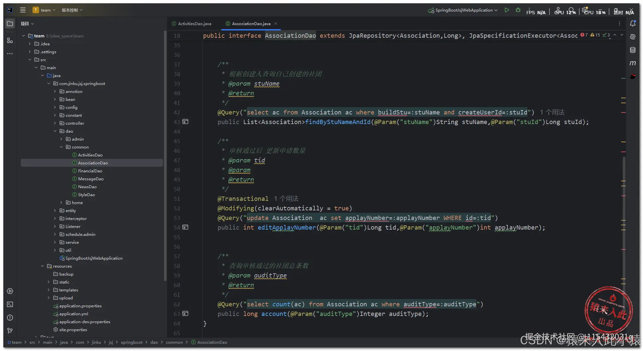
Task: Open the main hamburger menu
Action: [x=23, y=10]
